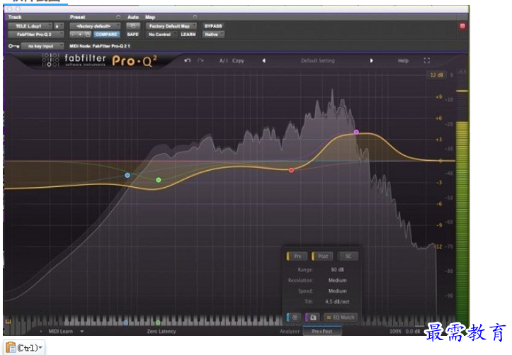Viewport: 512px width, 355px height.
Task: Select the red EQ band node
Action: (291, 170)
